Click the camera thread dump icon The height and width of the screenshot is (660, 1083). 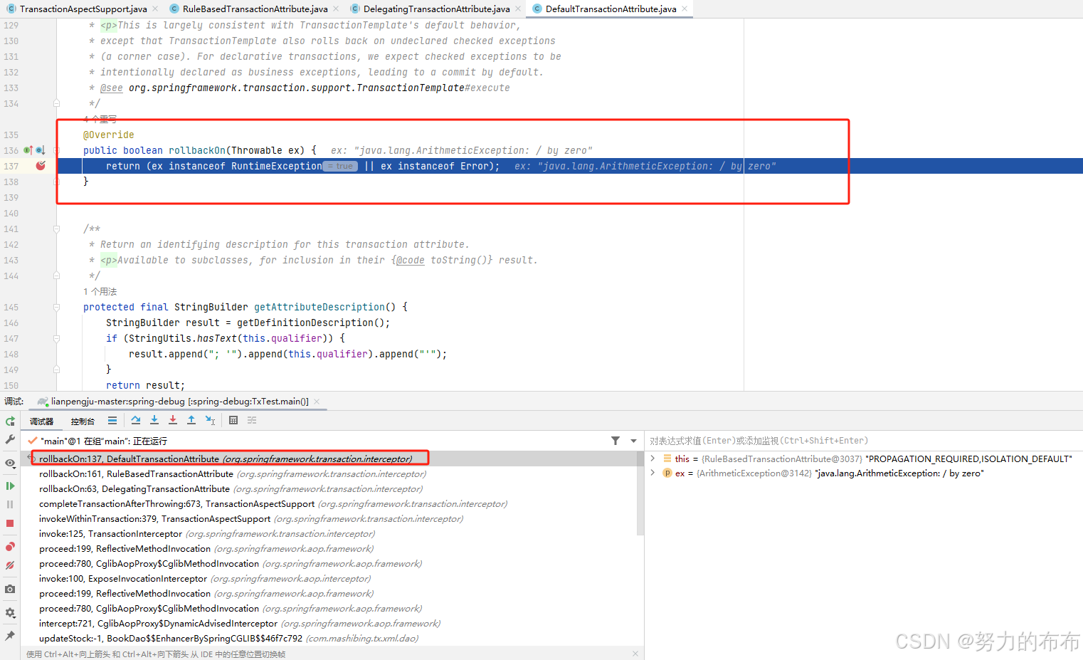coord(10,589)
